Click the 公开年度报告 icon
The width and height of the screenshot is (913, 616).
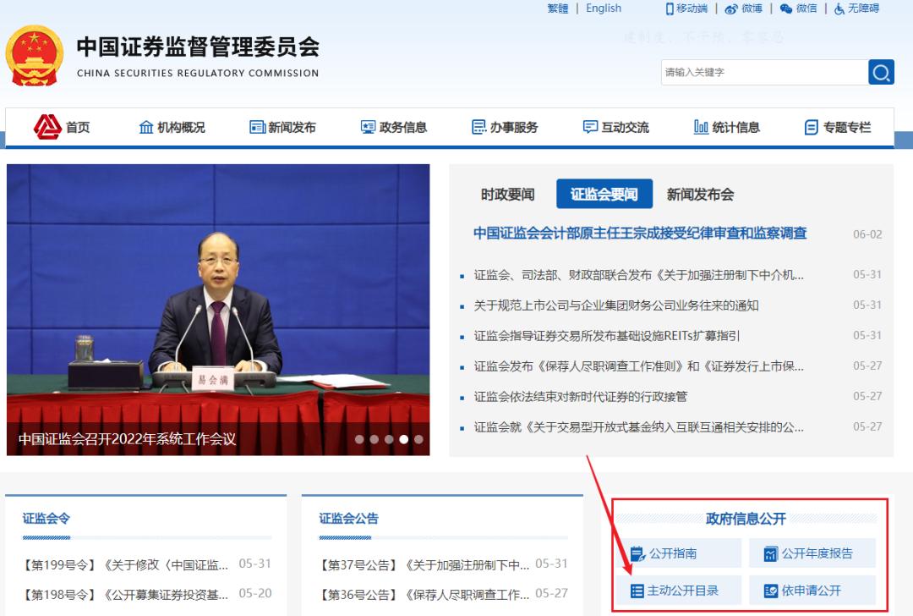tap(772, 553)
